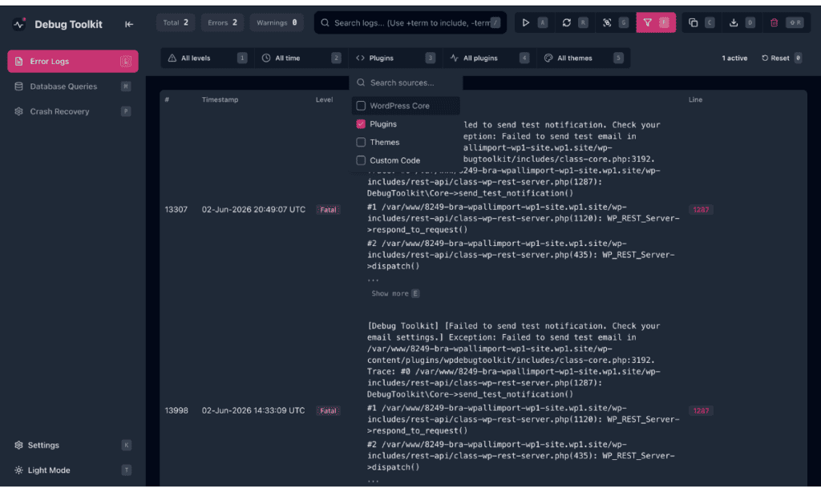Copy the logs using the copy icon
The image size is (821, 492).
coord(694,22)
